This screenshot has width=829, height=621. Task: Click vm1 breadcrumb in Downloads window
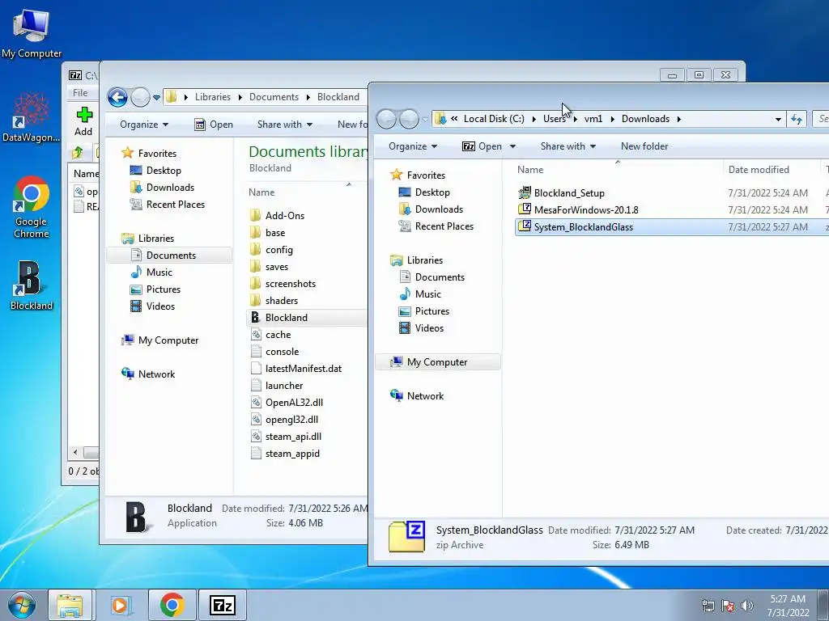(593, 119)
